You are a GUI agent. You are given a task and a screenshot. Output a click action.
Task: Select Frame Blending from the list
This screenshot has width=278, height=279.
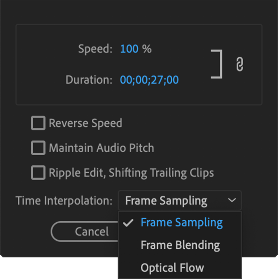tap(180, 245)
